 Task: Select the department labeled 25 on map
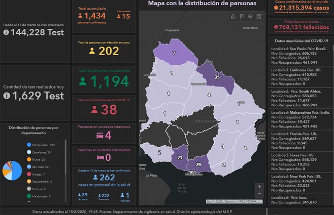point(217,77)
